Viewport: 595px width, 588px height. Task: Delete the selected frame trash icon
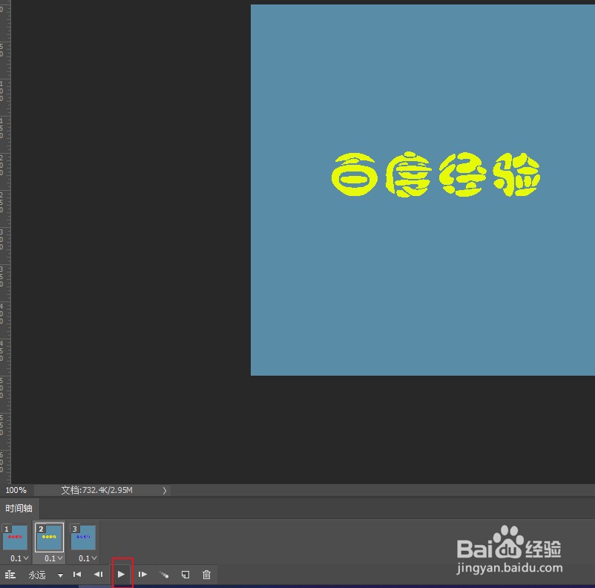point(206,575)
